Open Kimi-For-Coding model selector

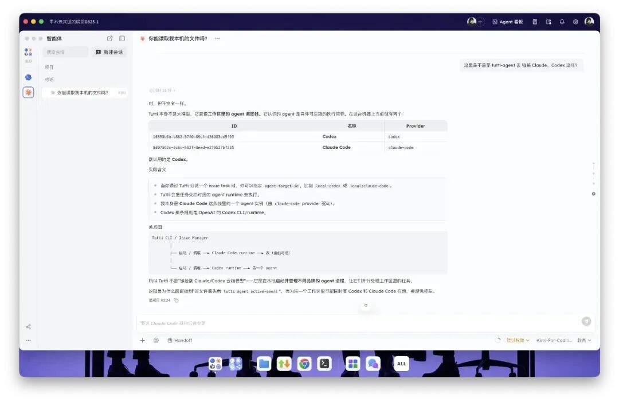tap(554, 341)
